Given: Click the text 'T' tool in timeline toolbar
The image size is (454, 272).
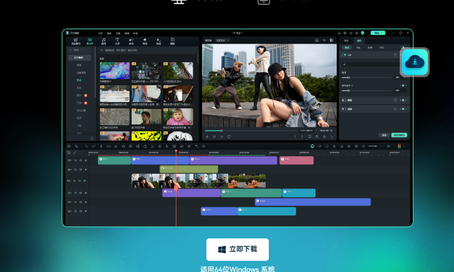Looking at the screenshot, I should pos(196,146).
